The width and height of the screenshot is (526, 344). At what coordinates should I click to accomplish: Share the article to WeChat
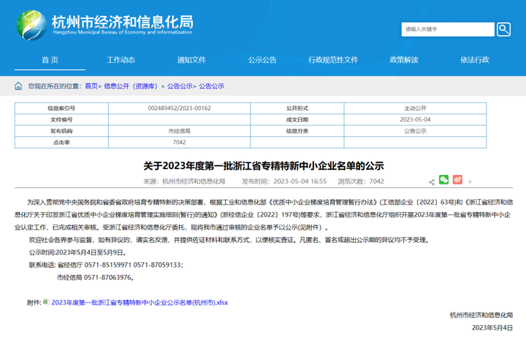tap(443, 180)
